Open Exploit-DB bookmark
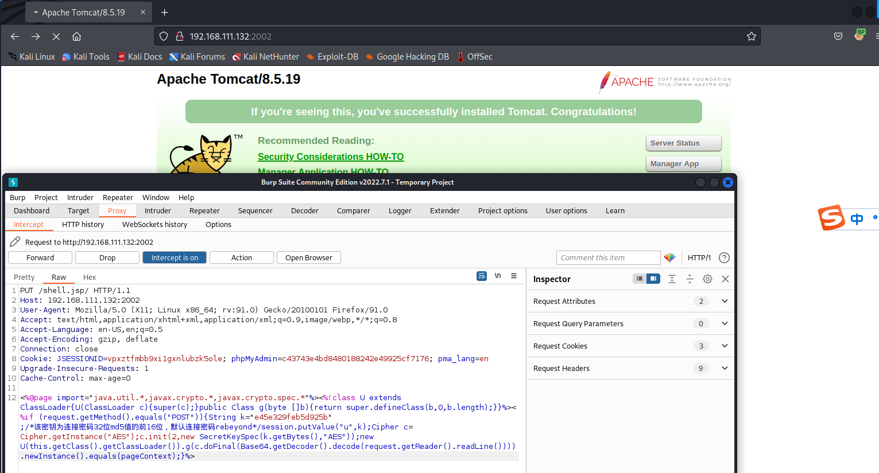 pos(332,57)
